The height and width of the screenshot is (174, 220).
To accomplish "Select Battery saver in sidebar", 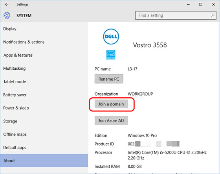I will 44,95.
